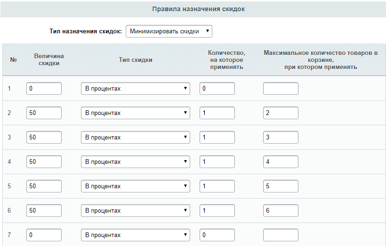This screenshot has width=386, height=246.
Task: Expand 'В процентах' dropdown in row 3
Action: tap(136, 137)
